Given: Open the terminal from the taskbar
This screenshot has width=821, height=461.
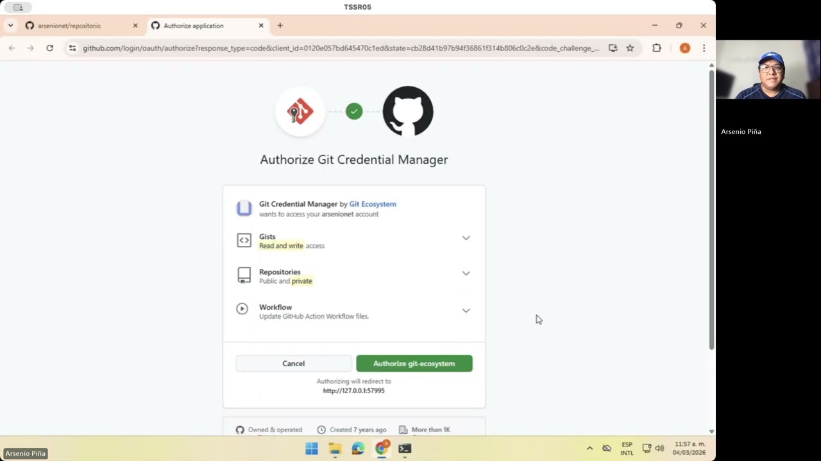Looking at the screenshot, I should [x=405, y=449].
